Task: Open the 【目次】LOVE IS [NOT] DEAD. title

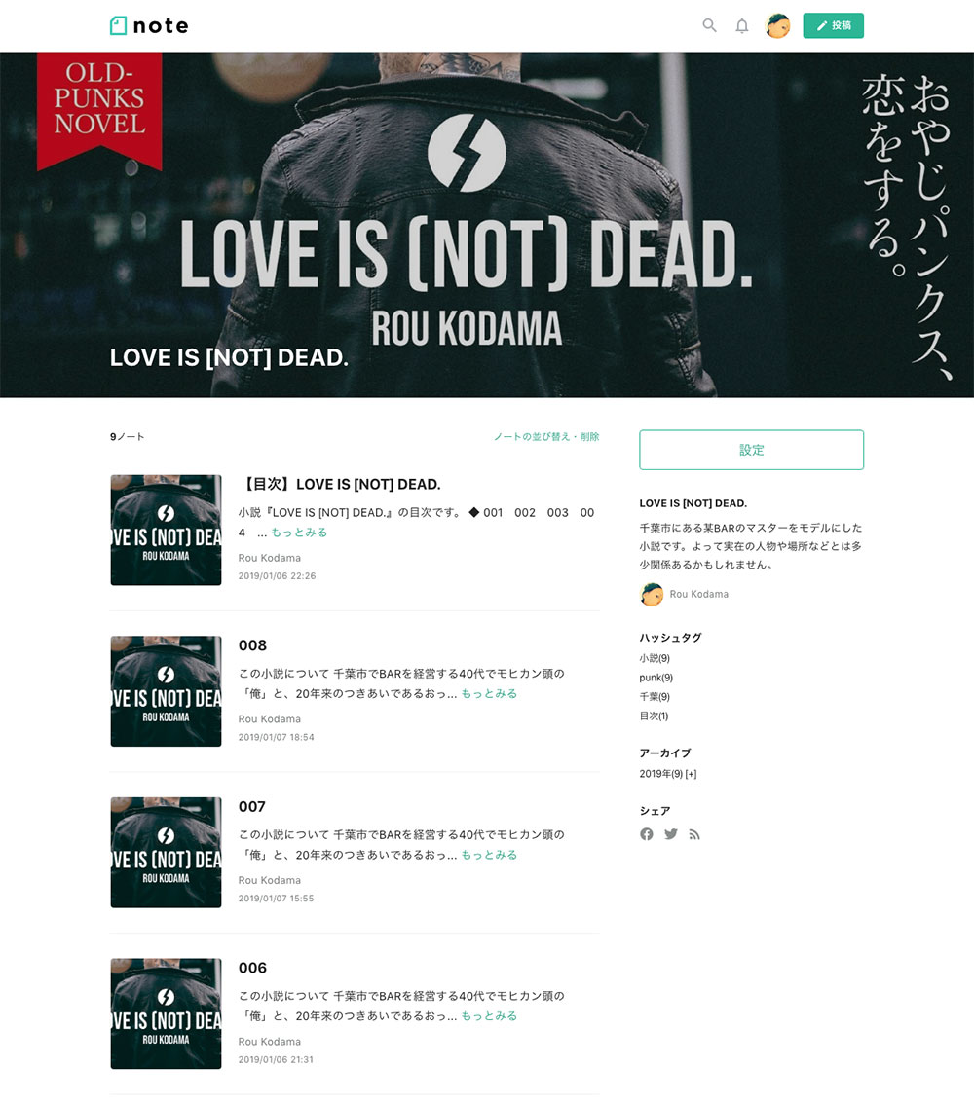Action: coord(340,484)
